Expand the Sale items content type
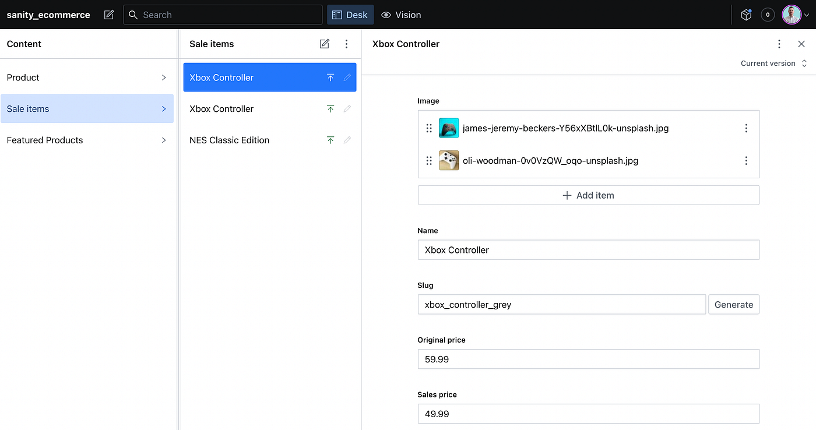 [x=87, y=108]
